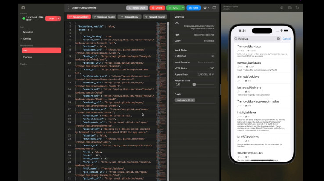Screen dimensions: 324x181
Task: Switch to Request Header tab
Action: [x=155, y=17]
